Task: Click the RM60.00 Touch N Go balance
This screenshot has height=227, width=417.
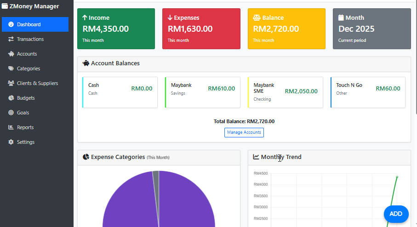Action: tap(388, 89)
